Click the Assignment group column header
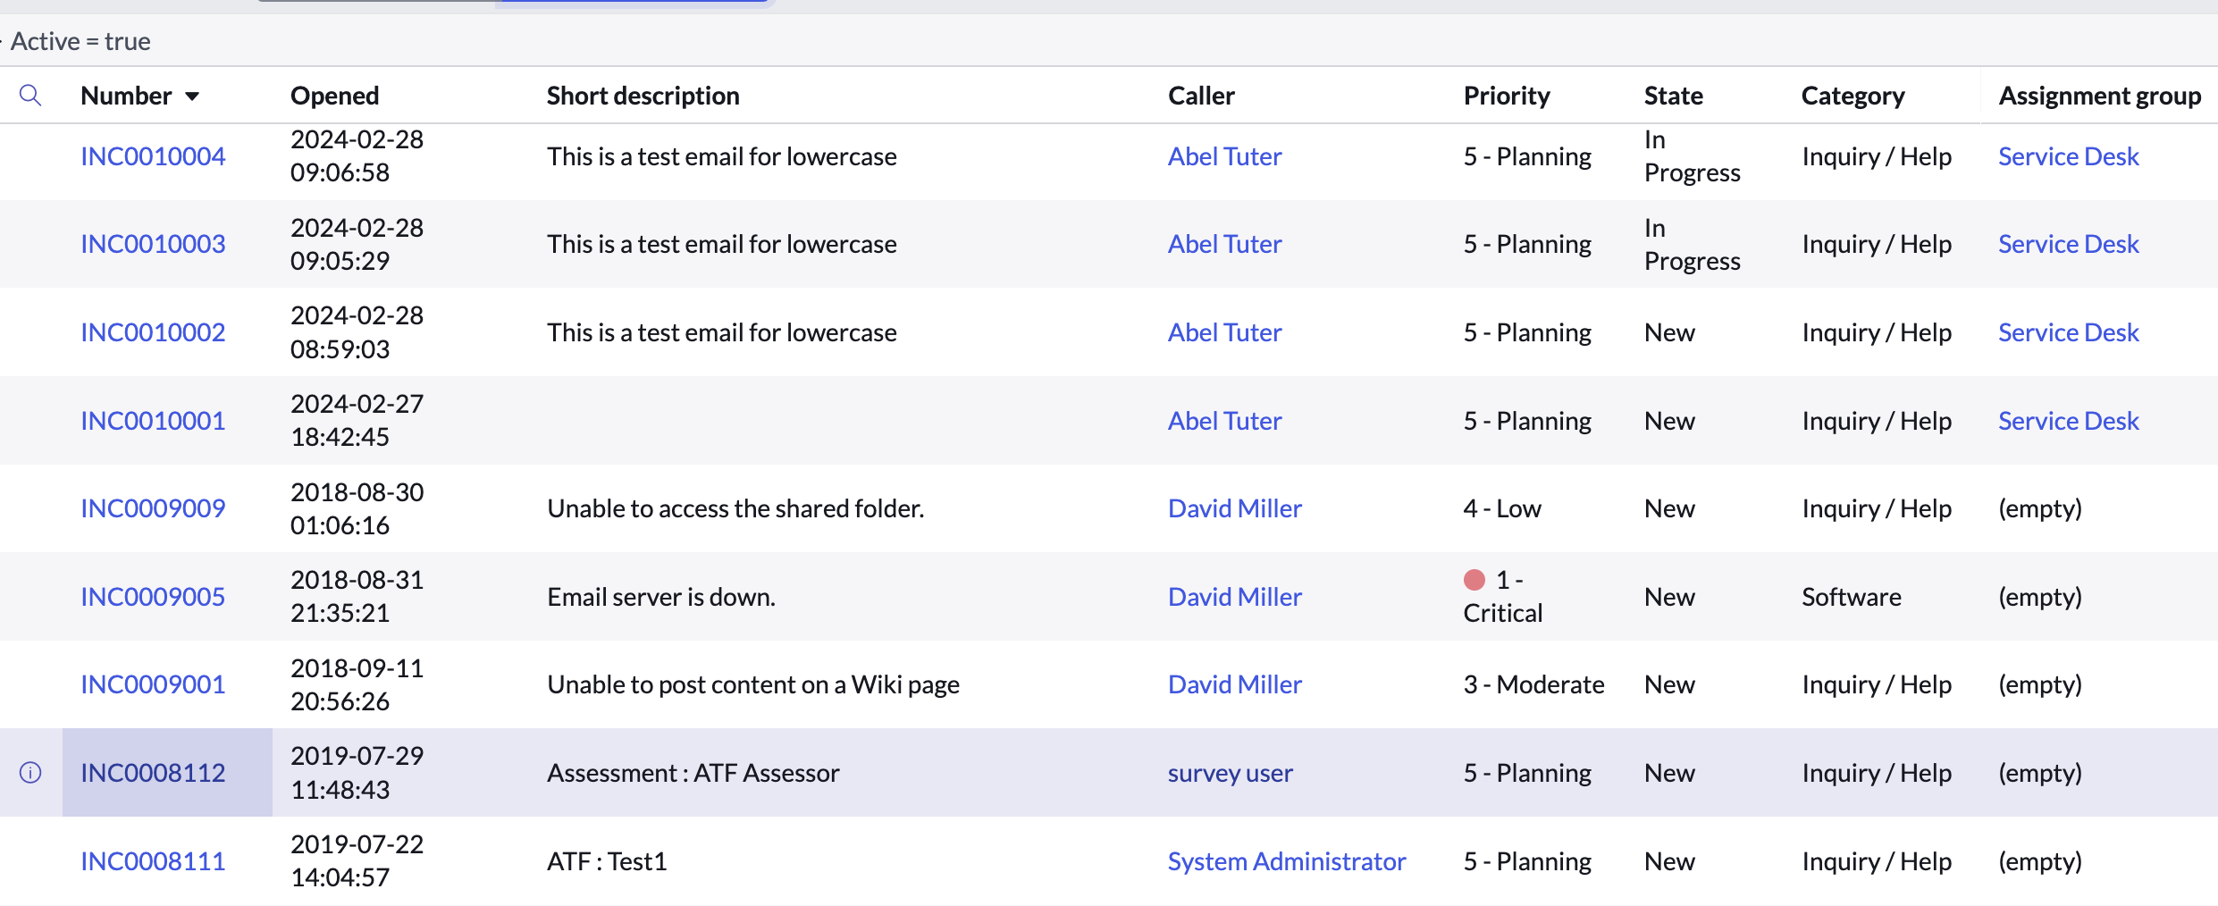Viewport: 2218px width, 906px height. point(2099,96)
